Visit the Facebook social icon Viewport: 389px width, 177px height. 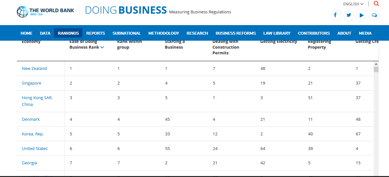click(x=336, y=15)
